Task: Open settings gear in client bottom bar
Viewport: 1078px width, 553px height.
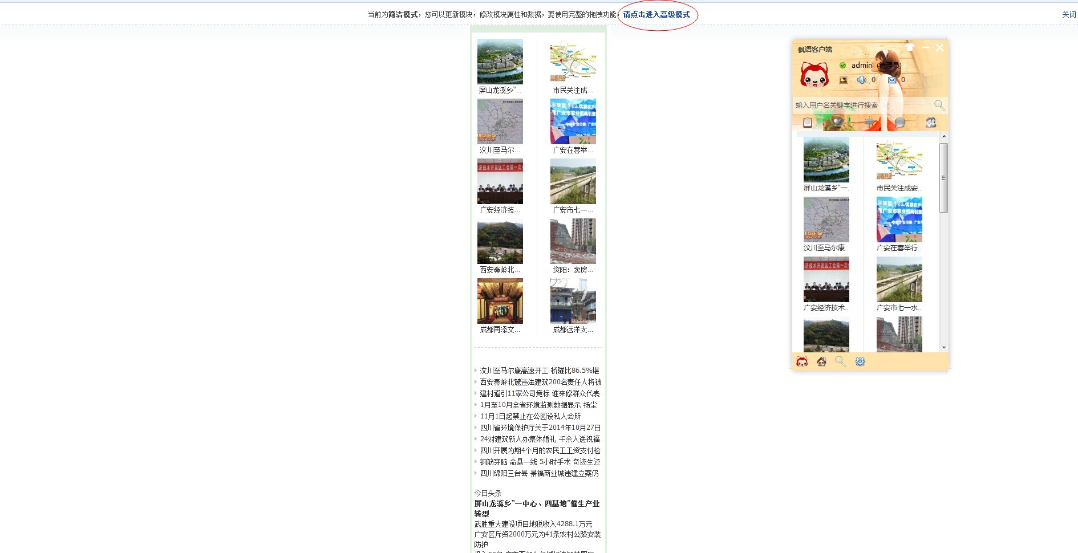Action: click(x=860, y=361)
